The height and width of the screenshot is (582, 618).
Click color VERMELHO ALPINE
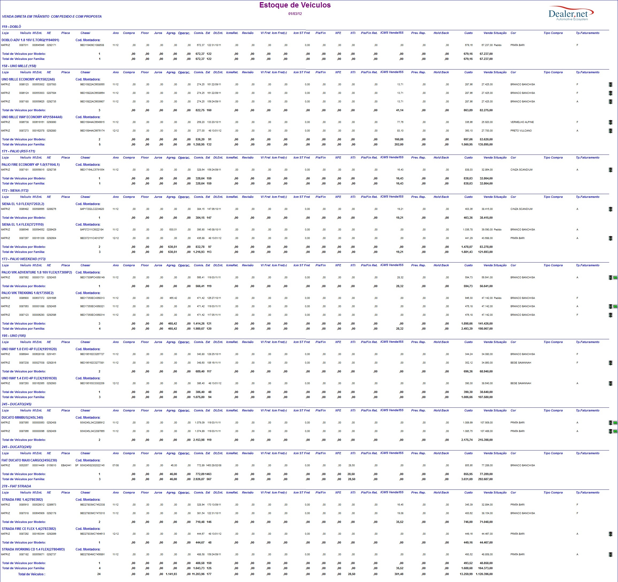(x=522, y=122)
